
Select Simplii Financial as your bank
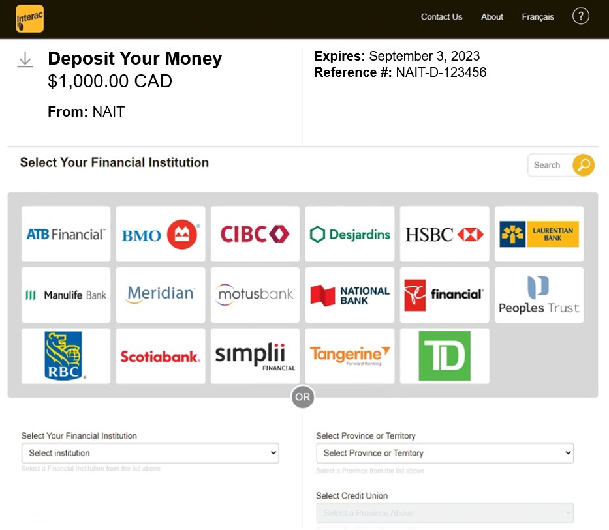pos(255,355)
